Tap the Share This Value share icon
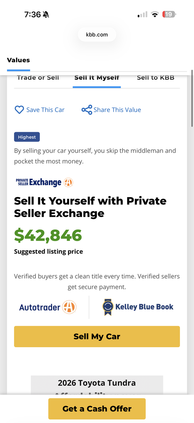 [87, 110]
